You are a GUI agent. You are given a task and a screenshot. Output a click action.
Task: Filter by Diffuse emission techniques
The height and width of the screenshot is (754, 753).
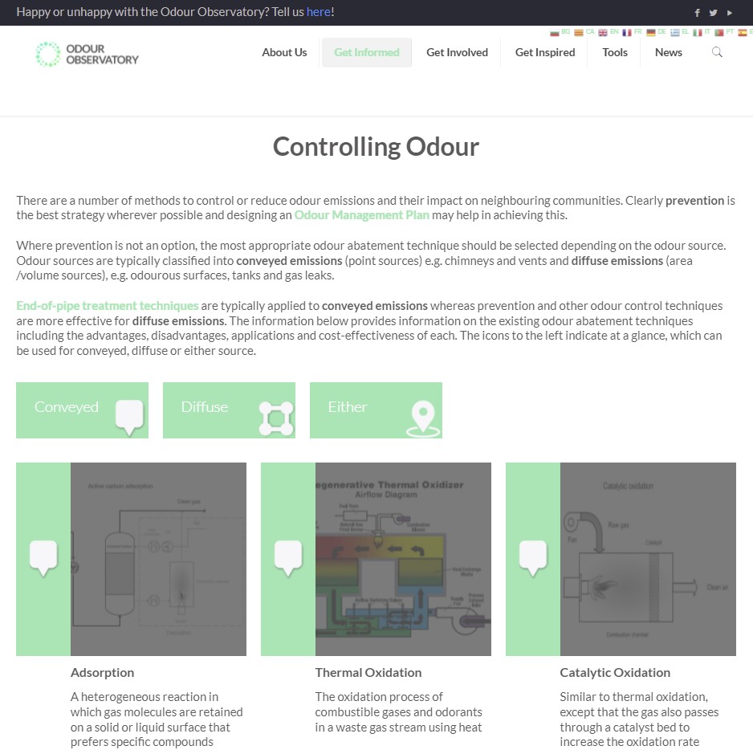pos(229,410)
